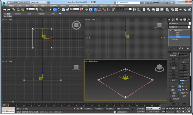The height and width of the screenshot is (115, 193).
Task: Click the Use Pivot Point Center icon
Action: (x=81, y=10)
